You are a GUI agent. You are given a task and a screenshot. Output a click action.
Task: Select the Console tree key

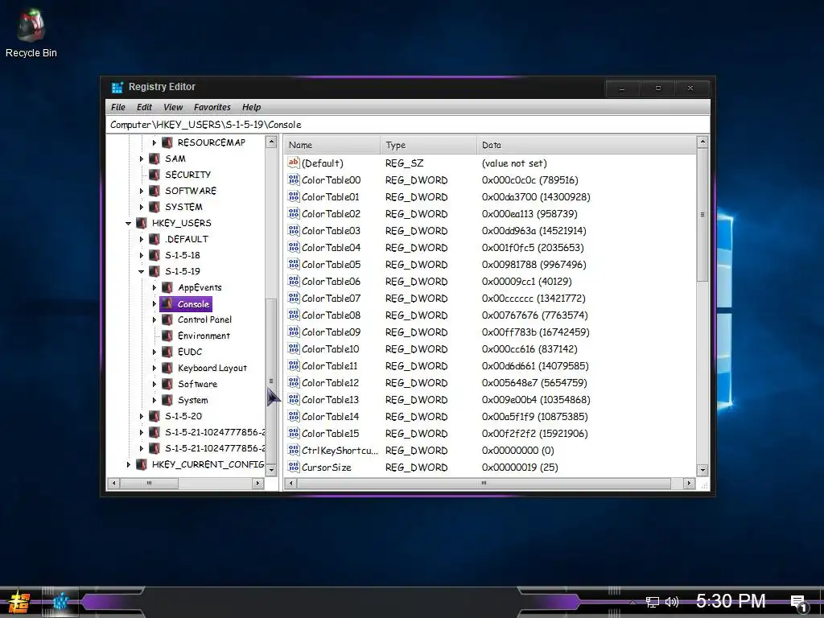193,304
